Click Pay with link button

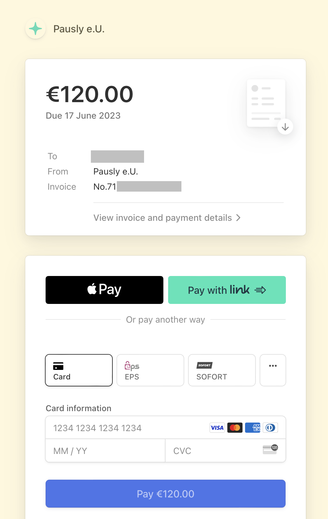(227, 290)
